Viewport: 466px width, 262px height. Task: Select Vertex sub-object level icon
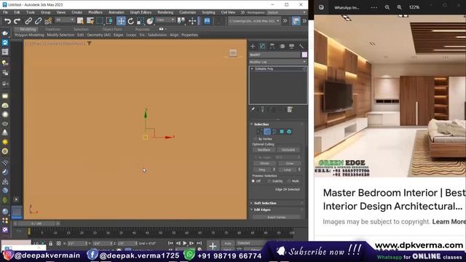point(260,131)
